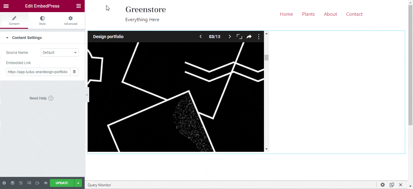
Task: Toggle Query Monitor panel position
Action: (392, 185)
